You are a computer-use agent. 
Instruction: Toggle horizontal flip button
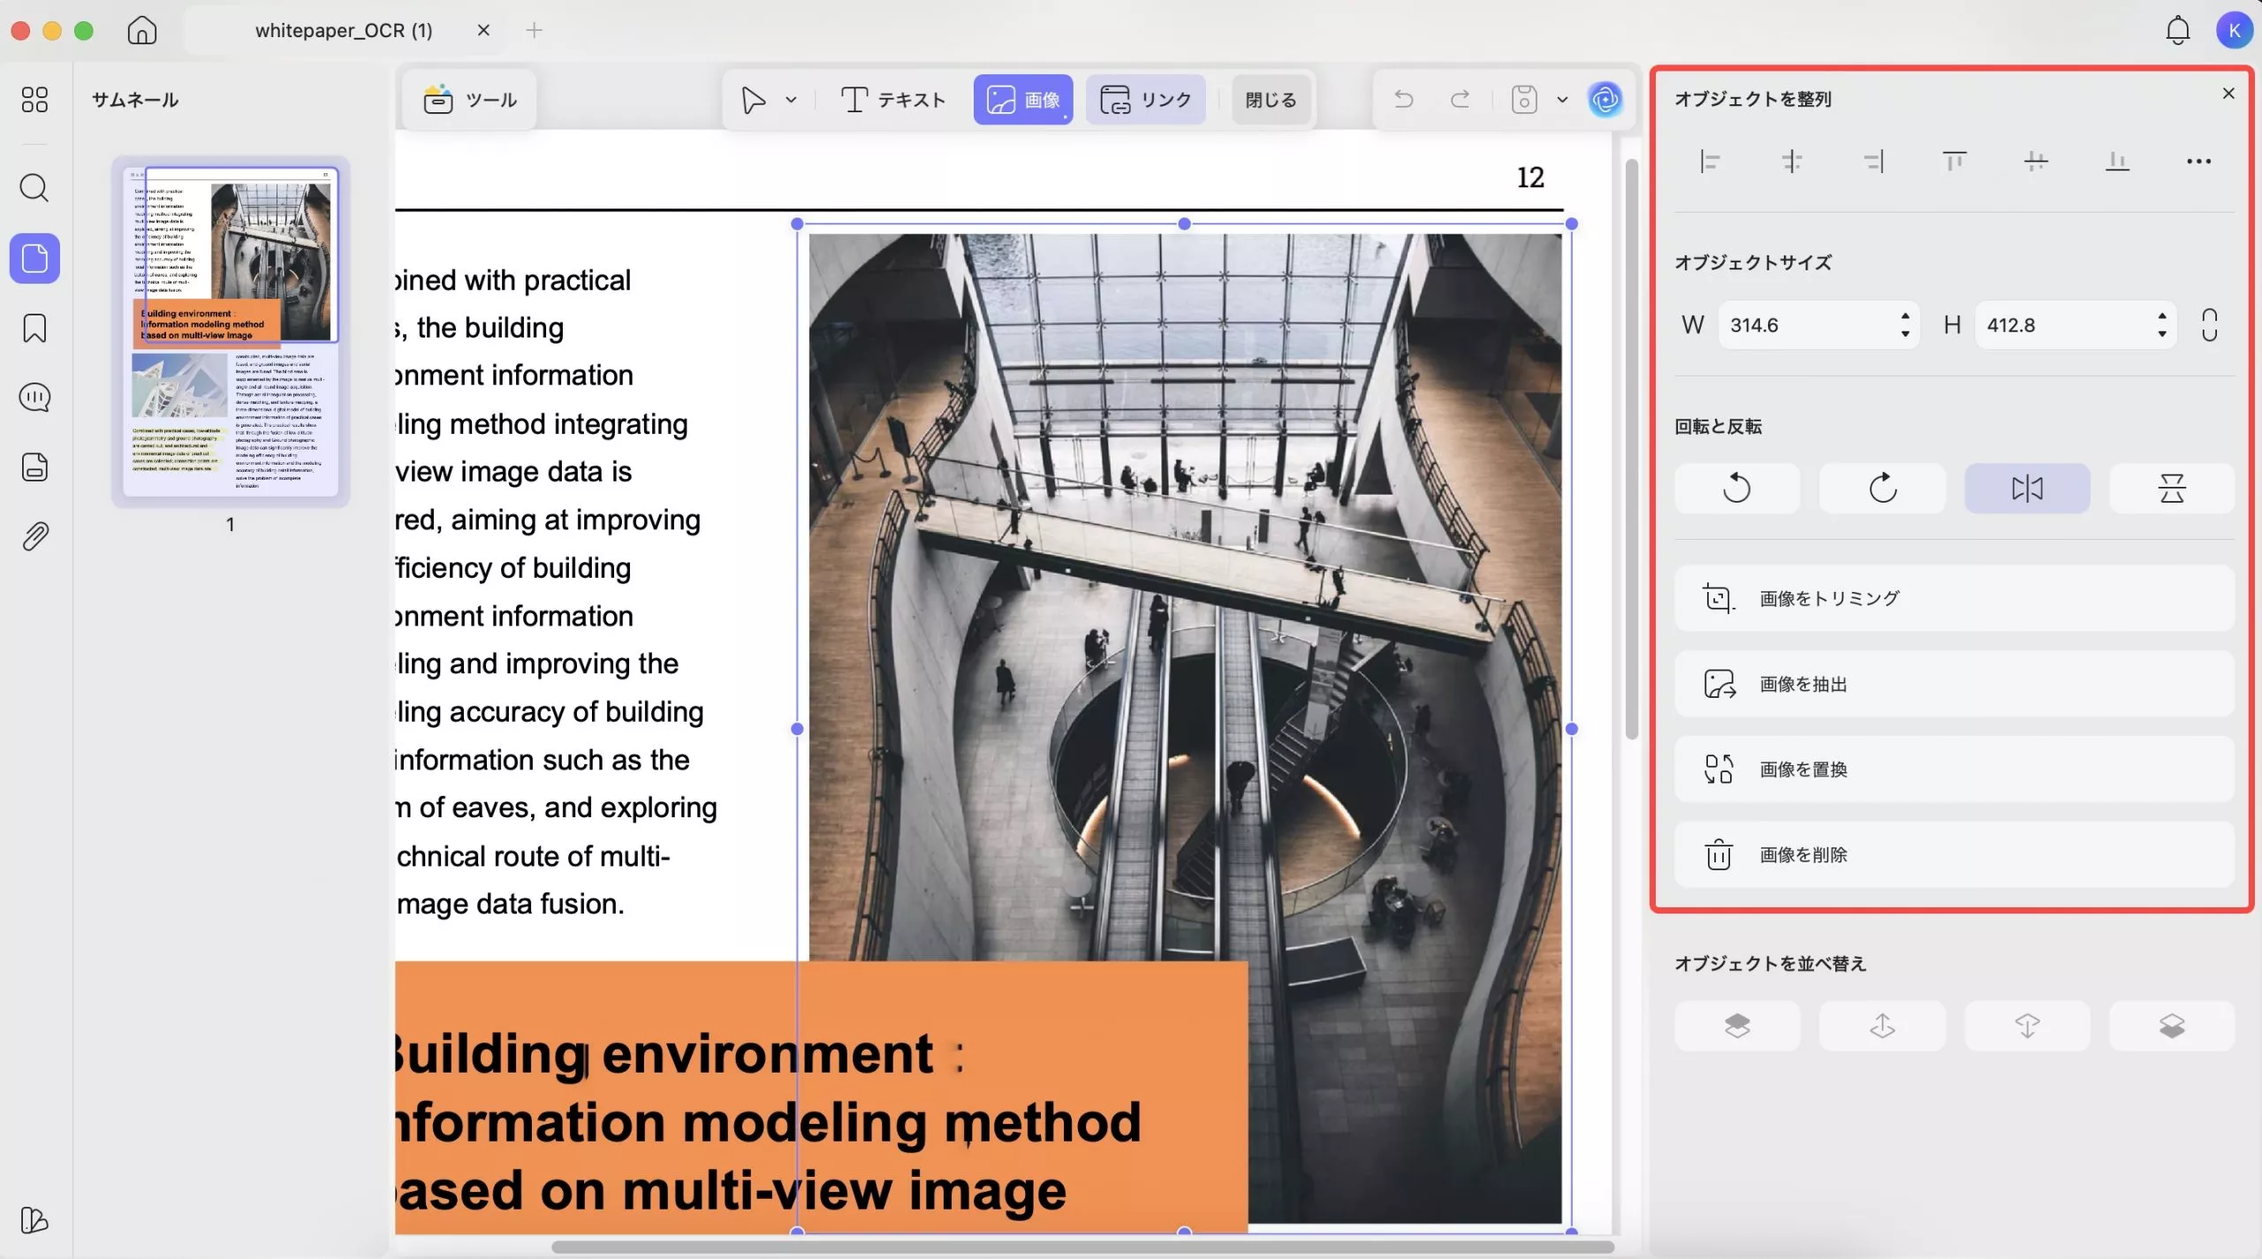(x=2027, y=488)
